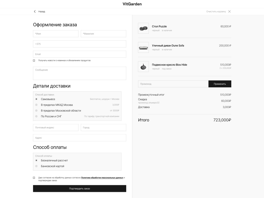Screen dimensions: 264x198
Task: Click the По тарифу транспортной компании note
Action: point(102,116)
